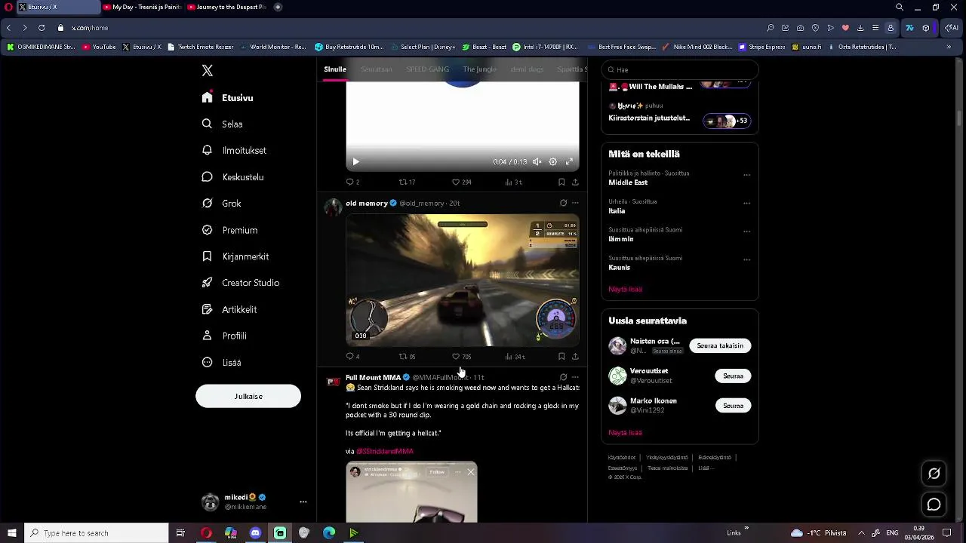Repost old memory post with 95 reposts

click(x=407, y=357)
